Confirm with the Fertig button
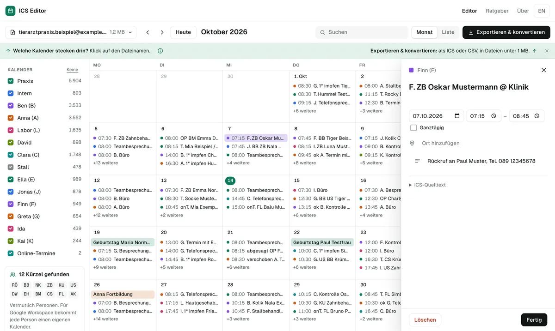This screenshot has height=331, width=555. (x=534, y=320)
